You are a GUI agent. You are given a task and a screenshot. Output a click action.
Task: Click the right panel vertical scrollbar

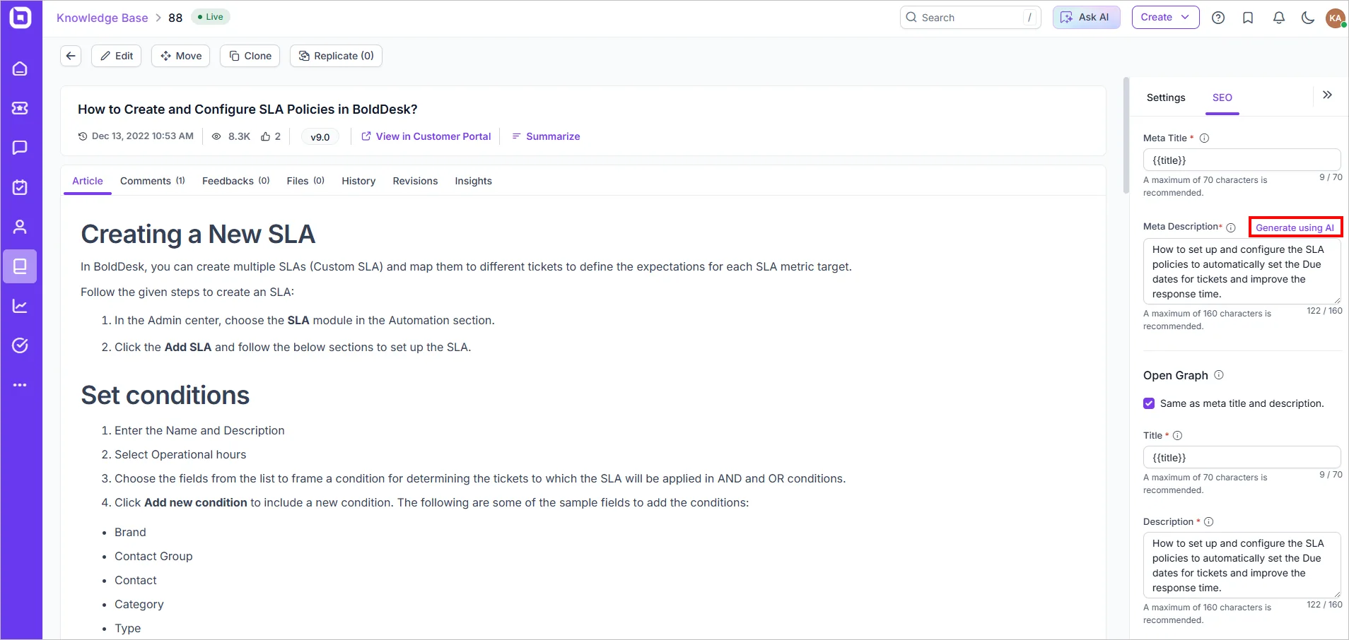pyautogui.click(x=1126, y=136)
